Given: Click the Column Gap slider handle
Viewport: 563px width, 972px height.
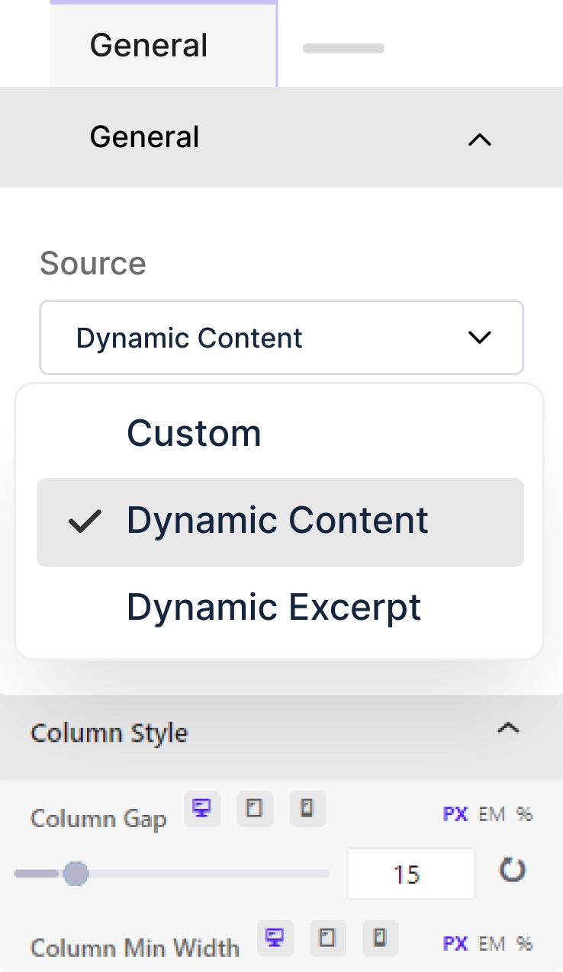Looking at the screenshot, I should (75, 874).
